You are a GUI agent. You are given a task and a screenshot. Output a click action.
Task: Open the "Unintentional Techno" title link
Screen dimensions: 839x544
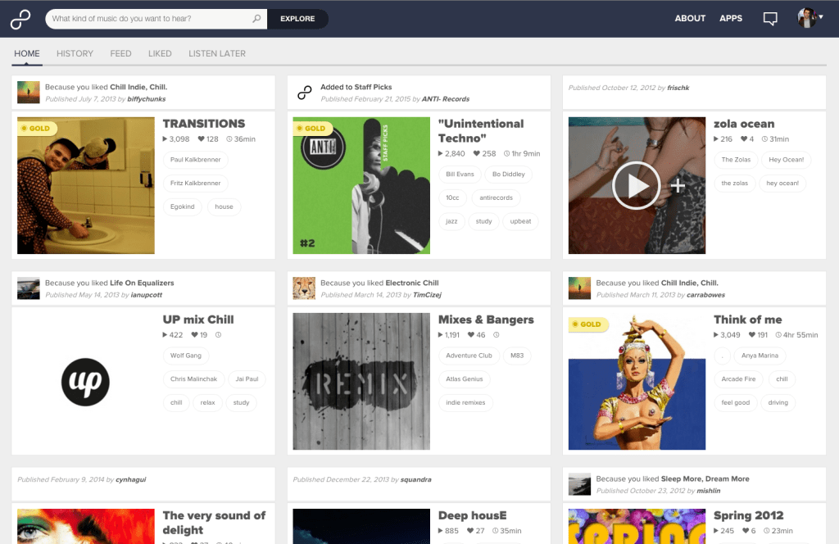click(481, 131)
